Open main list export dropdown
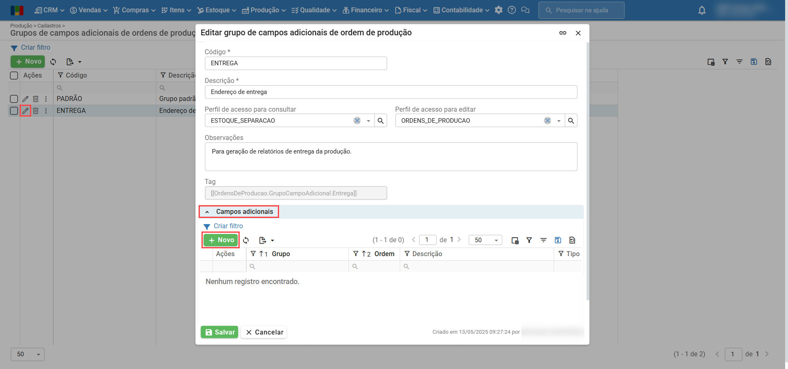This screenshot has width=788, height=369. coord(74,62)
